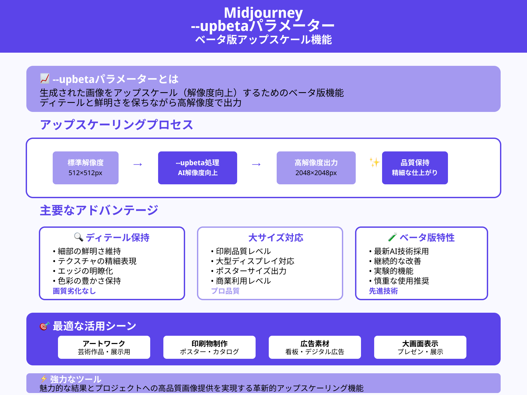Image resolution: width=527 pixels, height=395 pixels.
Task: Click the --upbetaパラメーターとは heading
Action: pyautogui.click(x=115, y=79)
